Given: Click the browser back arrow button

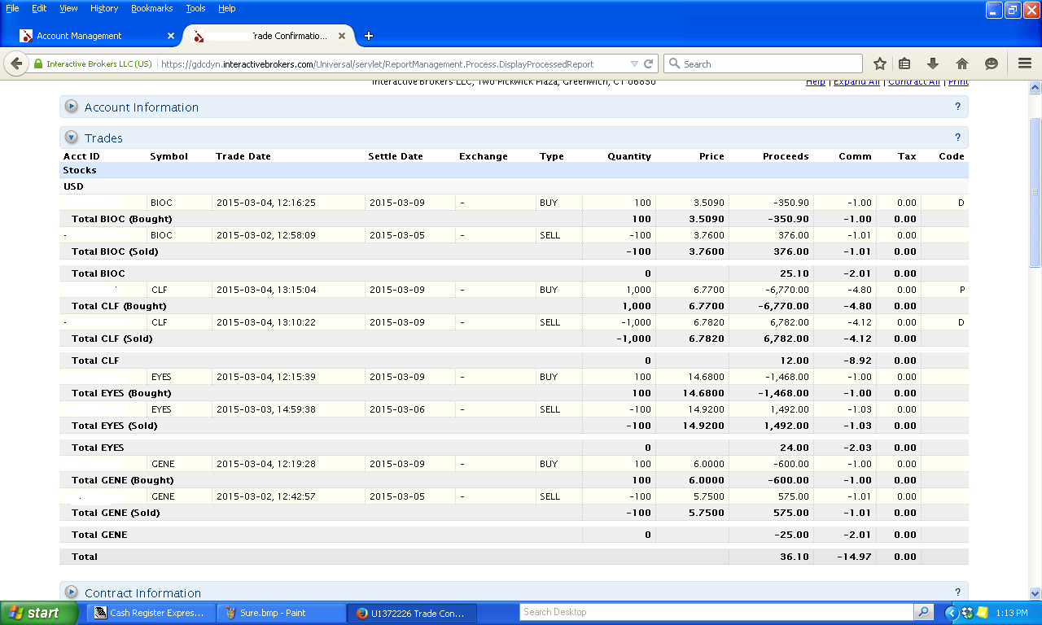Looking at the screenshot, I should [16, 63].
